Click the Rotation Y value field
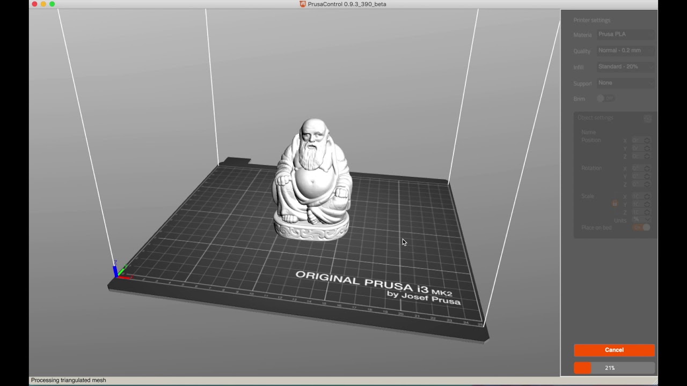The height and width of the screenshot is (386, 687). point(641,176)
